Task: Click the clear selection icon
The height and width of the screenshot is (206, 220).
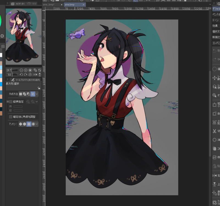Action: coord(215,140)
